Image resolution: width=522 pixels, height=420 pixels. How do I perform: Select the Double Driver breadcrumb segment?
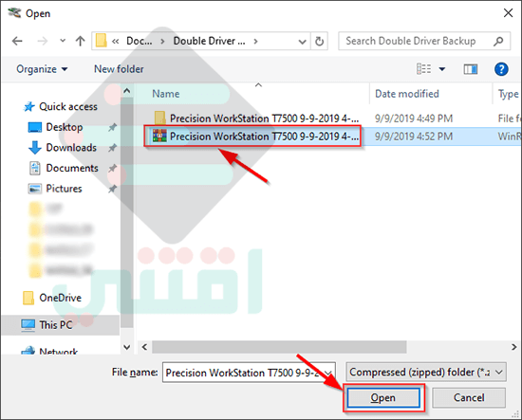click(209, 41)
